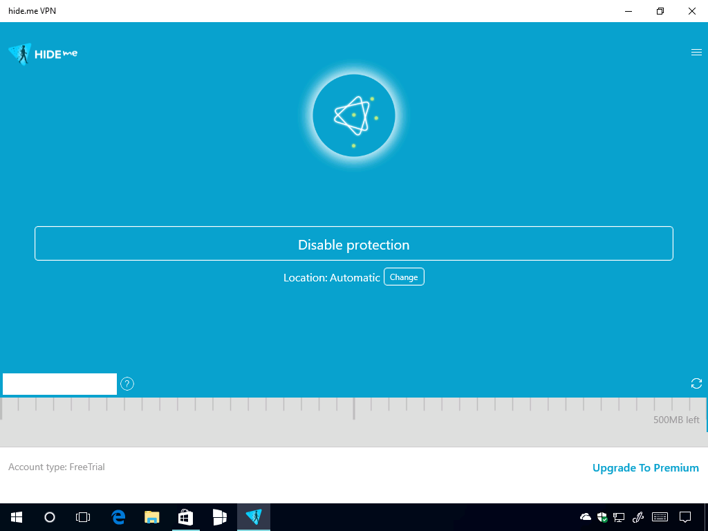The image size is (708, 531).
Task: Click Upgrade To Premium link
Action: (645, 468)
